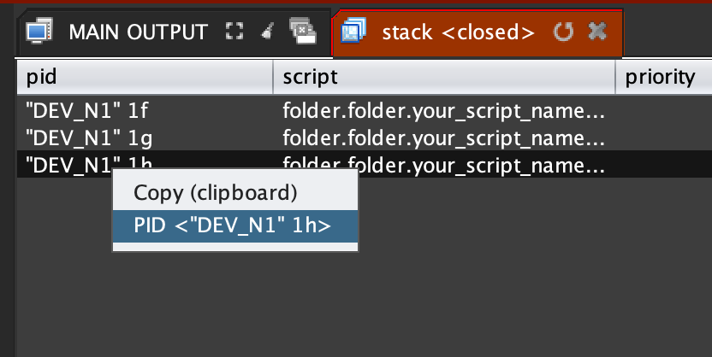The height and width of the screenshot is (357, 712).
Task: Select PID <"DEV_N1" 1h> menu entry
Action: 232,225
